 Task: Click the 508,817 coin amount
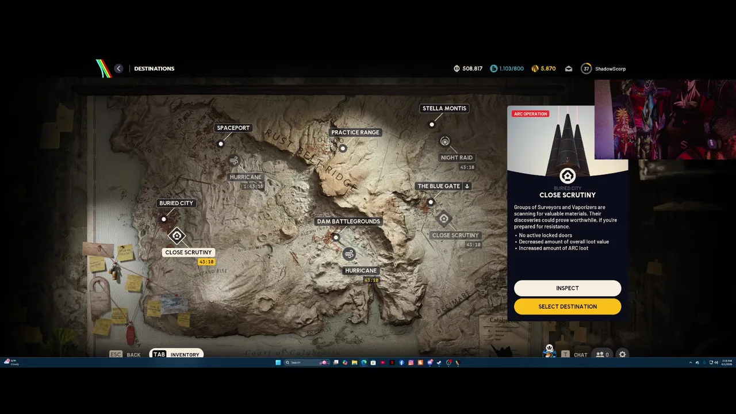[472, 68]
